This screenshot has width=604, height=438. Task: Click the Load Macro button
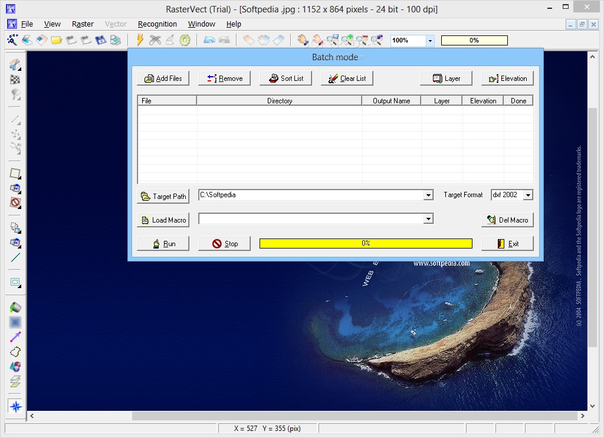point(163,220)
